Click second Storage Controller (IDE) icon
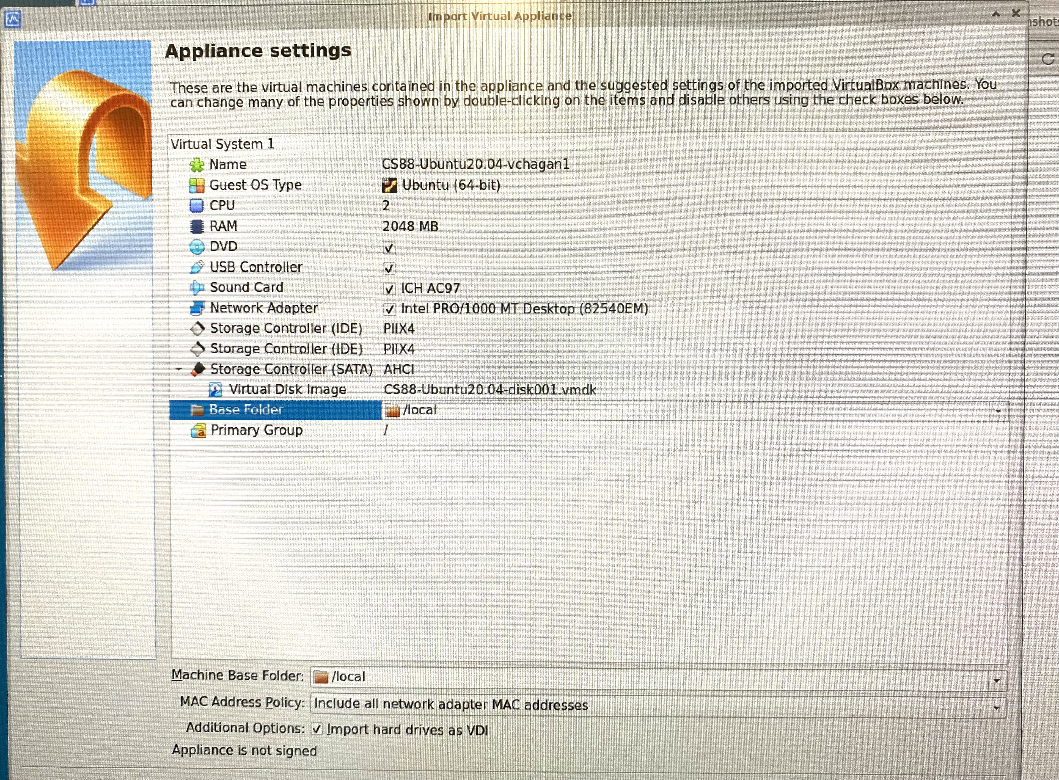Image resolution: width=1059 pixels, height=780 pixels. point(197,349)
